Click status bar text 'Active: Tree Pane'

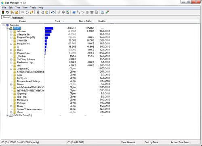[x=180, y=142]
